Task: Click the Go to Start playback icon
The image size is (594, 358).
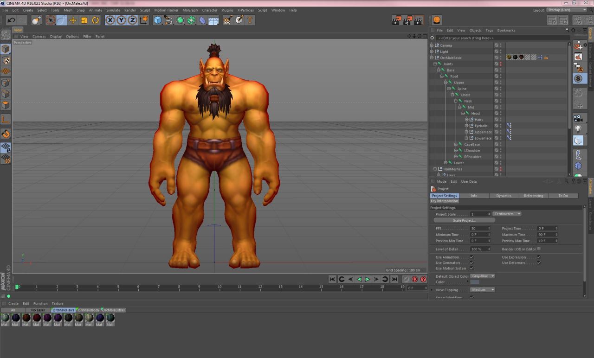Action: (x=332, y=279)
